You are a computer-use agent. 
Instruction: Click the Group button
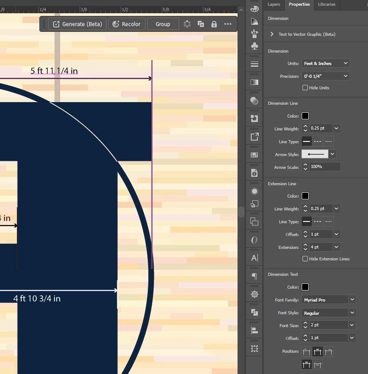click(163, 24)
